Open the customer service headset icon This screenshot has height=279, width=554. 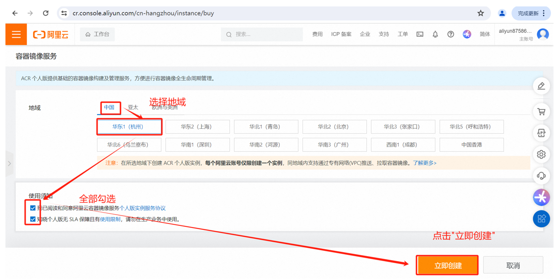(x=541, y=175)
